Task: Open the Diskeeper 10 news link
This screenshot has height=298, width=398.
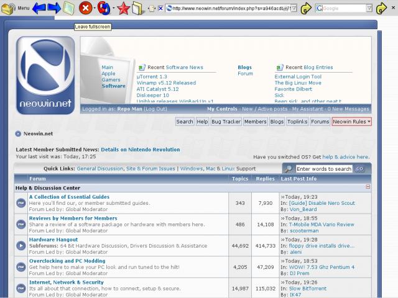Action: [152, 95]
